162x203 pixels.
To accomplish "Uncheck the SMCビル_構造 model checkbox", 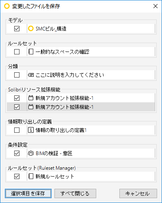I will (17, 28).
